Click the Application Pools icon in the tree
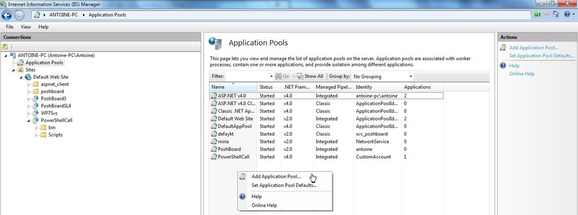Viewport: 578px width, 215px height. click(21, 63)
